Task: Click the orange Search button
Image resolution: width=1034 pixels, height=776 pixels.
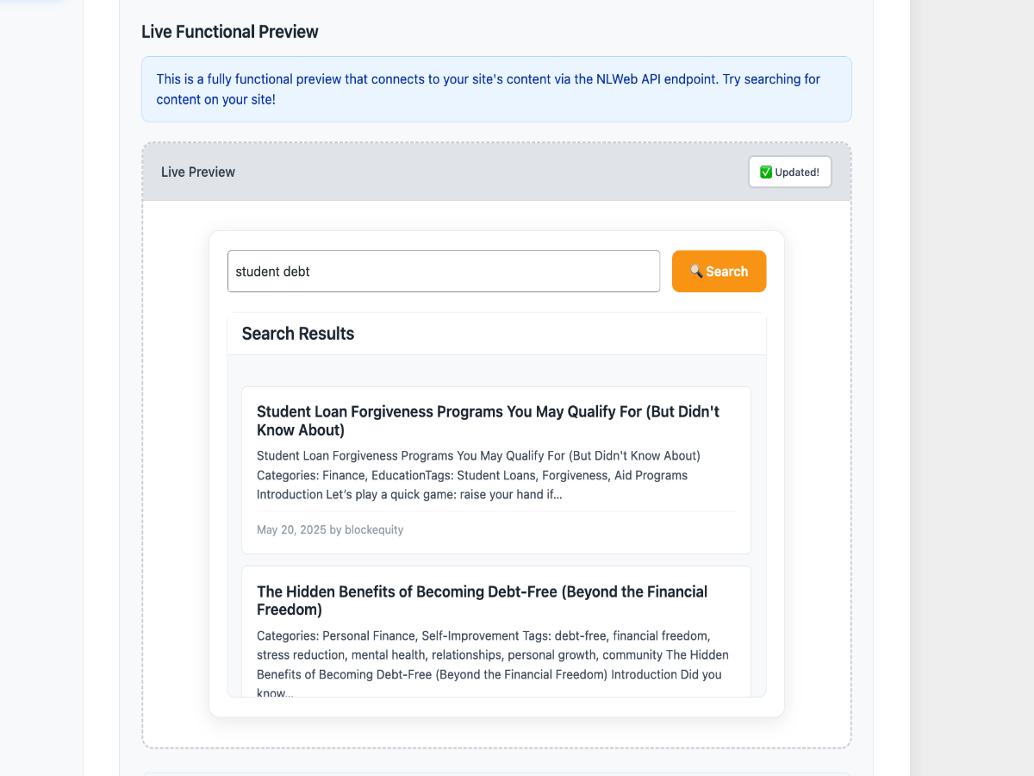Action: pos(719,272)
